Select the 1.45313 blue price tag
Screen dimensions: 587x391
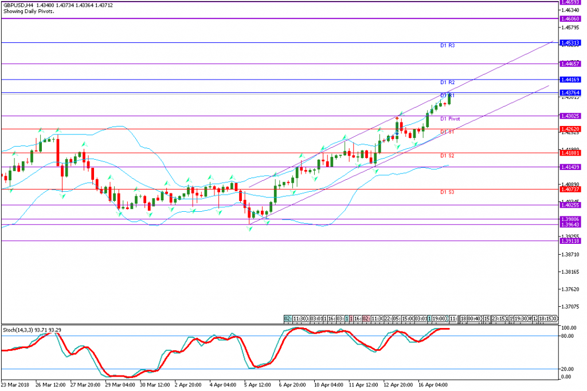(x=572, y=43)
